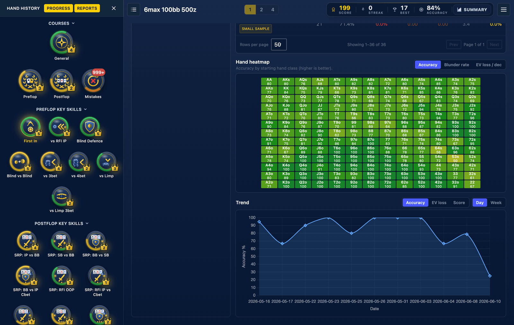Open the SRP: BB vs SB drill
Screen dimensions: 514x325
(x=96, y=241)
